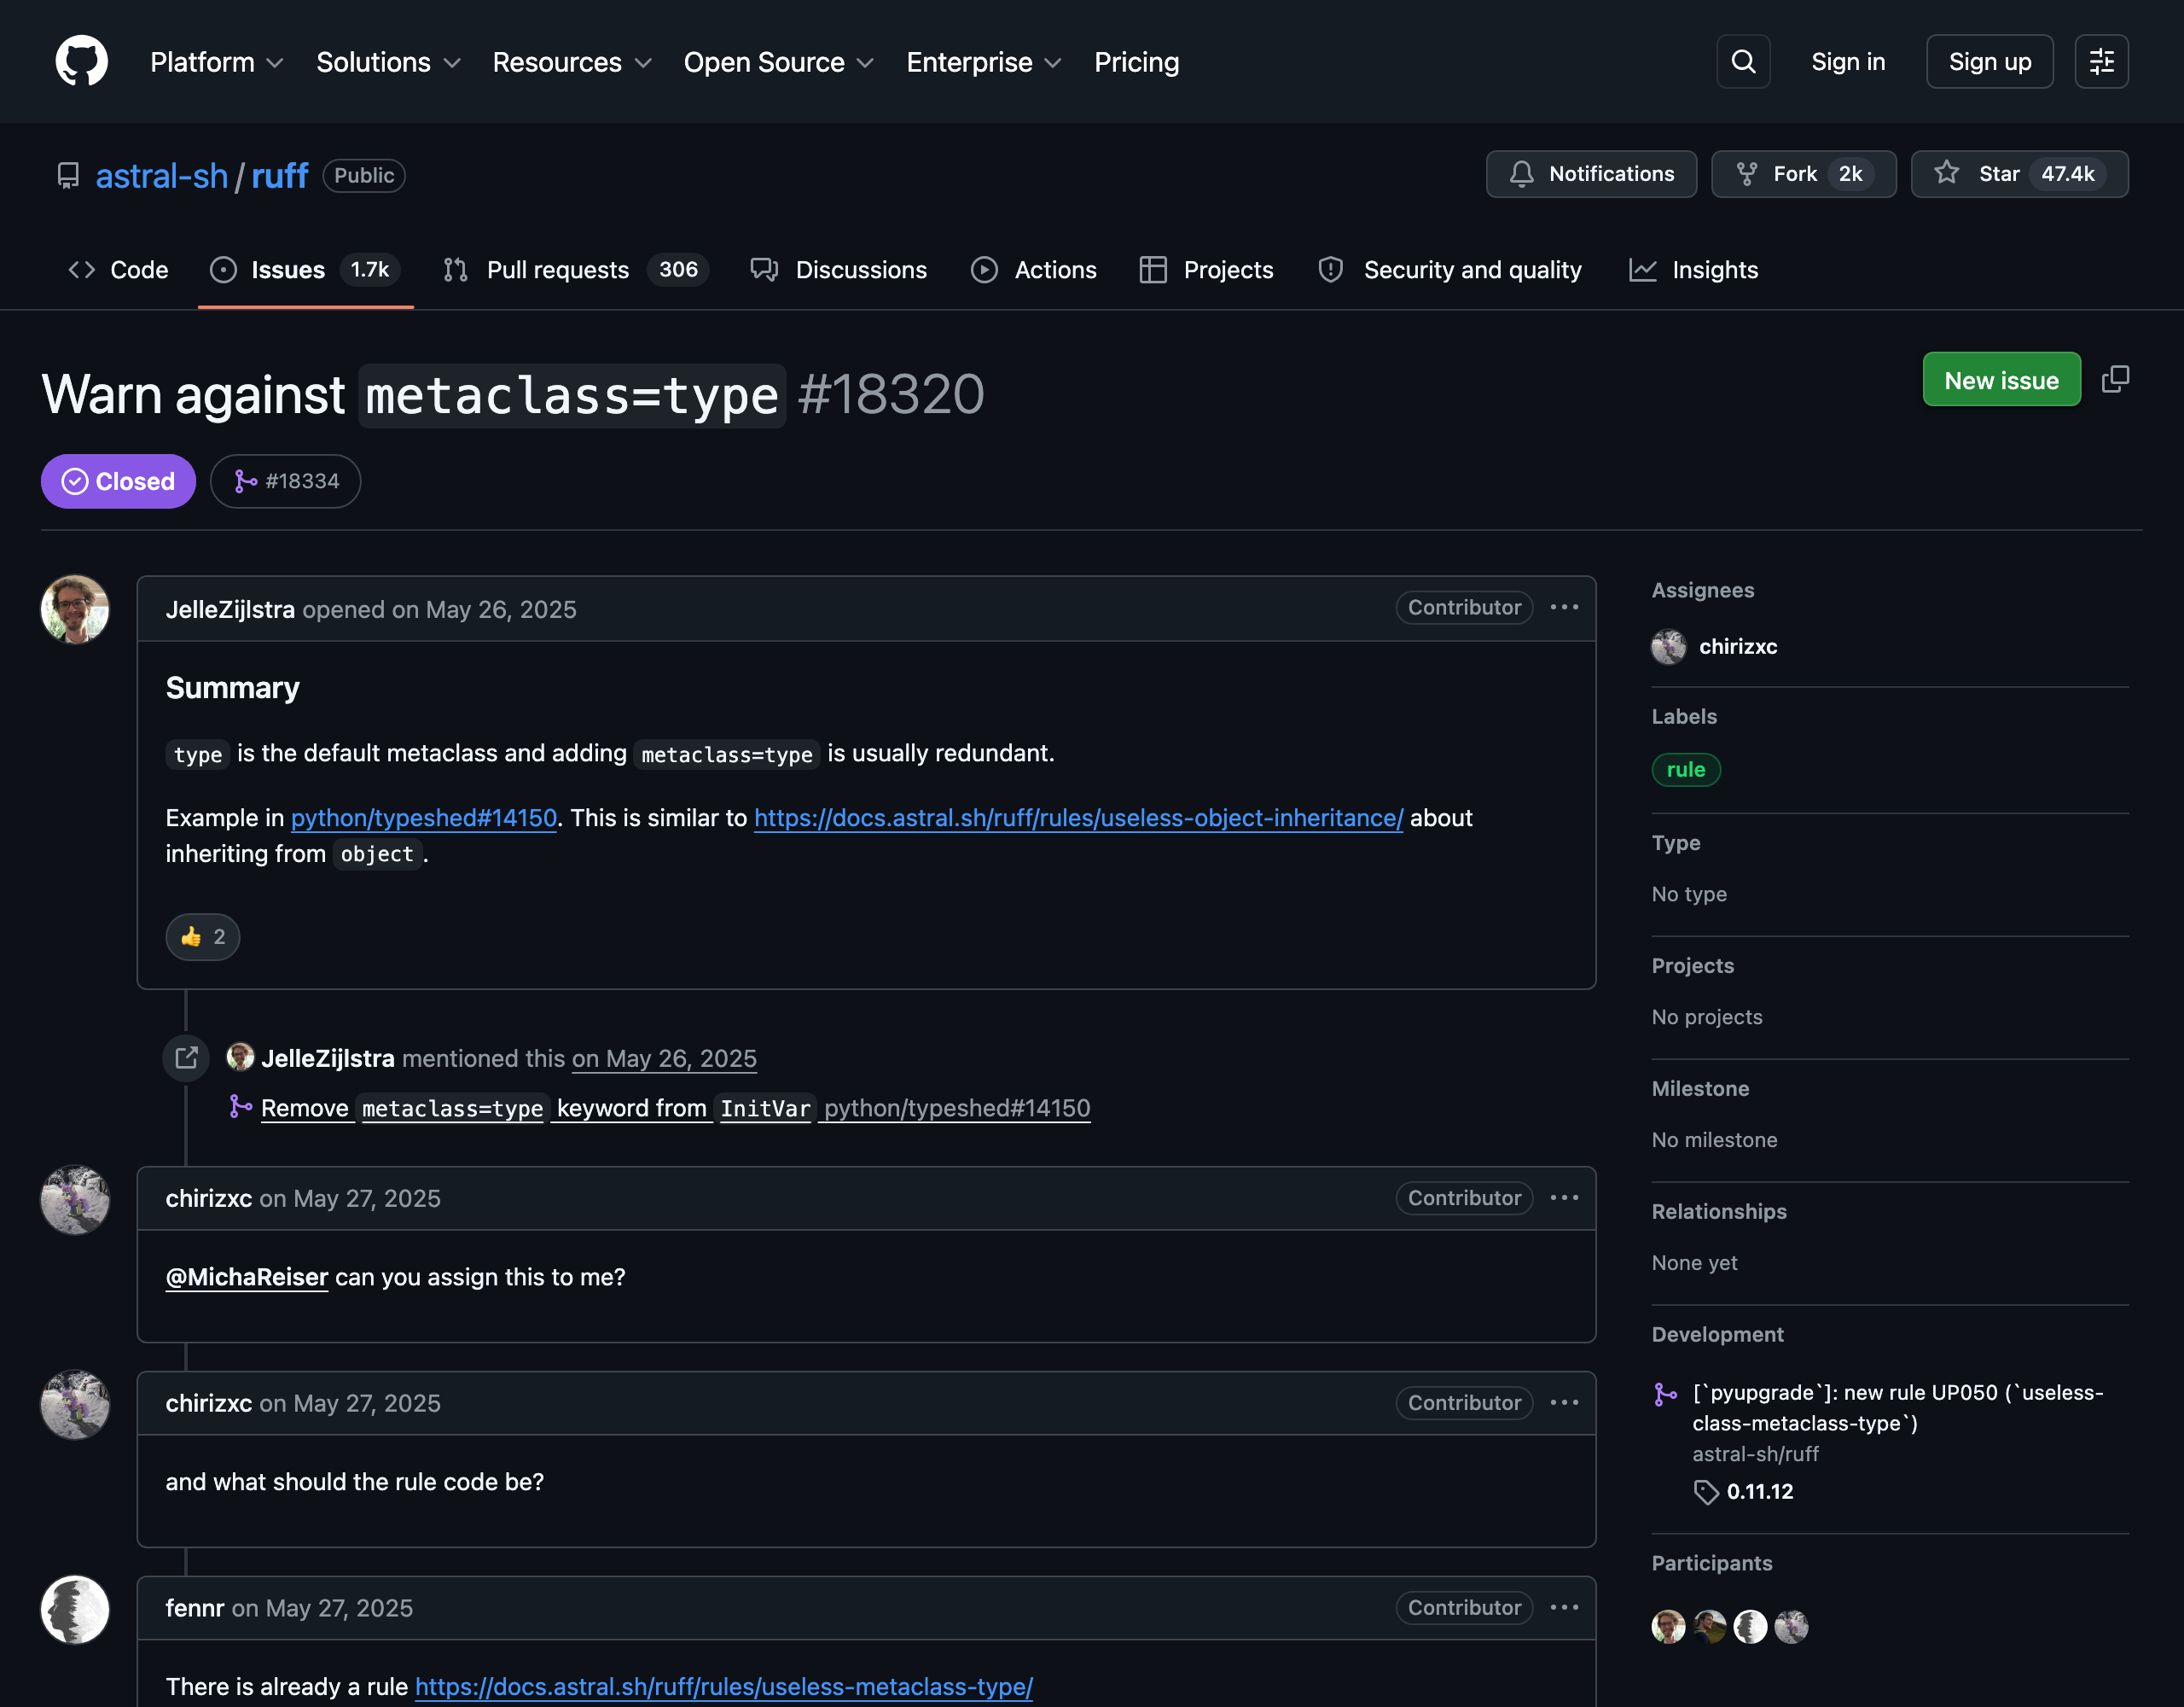Click the 'astral-sh/ruff' text under Development
Screen dimensions: 2184x1707
tap(1755, 1454)
